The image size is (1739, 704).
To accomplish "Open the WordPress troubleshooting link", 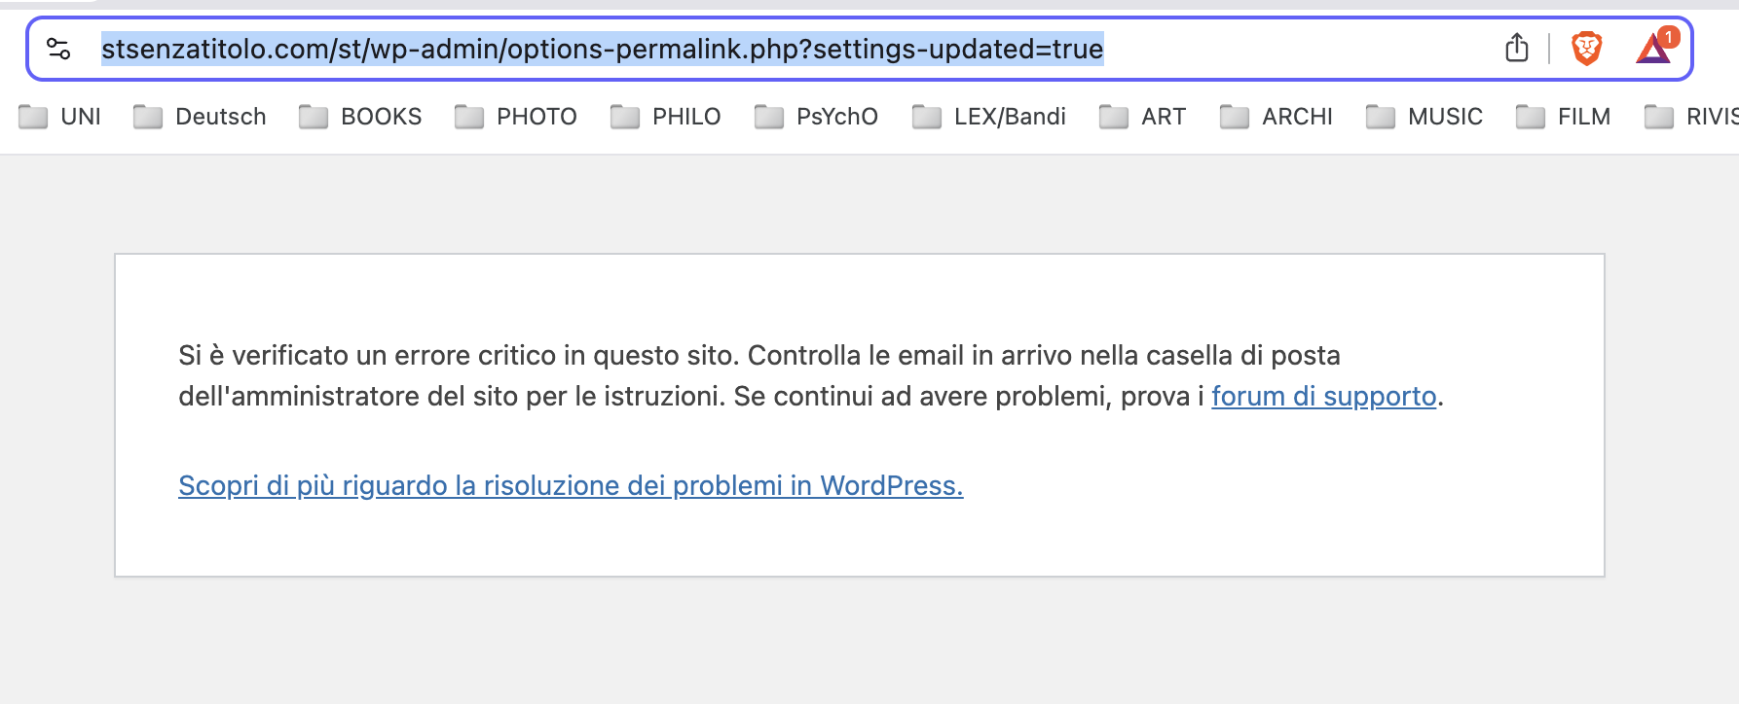I will pos(571,486).
